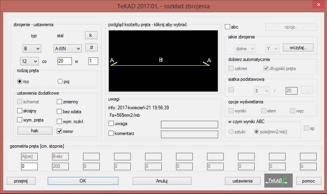Select the pole[mm2/mb] radio button
This screenshot has height=194, width=327.
click(x=256, y=132)
